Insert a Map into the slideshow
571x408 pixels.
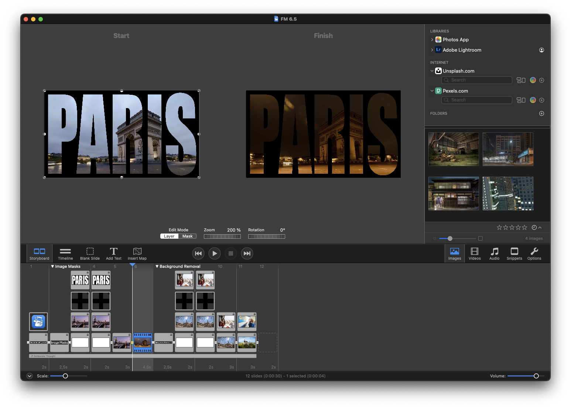[x=137, y=253]
